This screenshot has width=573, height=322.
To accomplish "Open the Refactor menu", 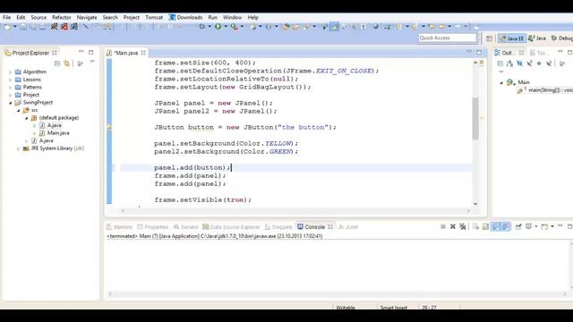I will [62, 17].
